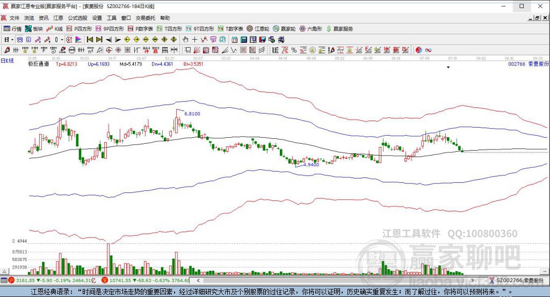
Task: Launch the 江恩轮 Gann wheel
Action: click(x=258, y=29)
